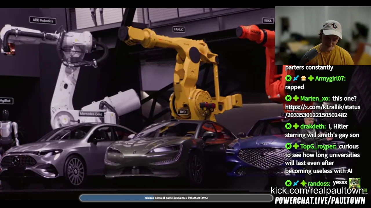
Task: Click the Kick badge next to Marten_xo
Action: 288,98
